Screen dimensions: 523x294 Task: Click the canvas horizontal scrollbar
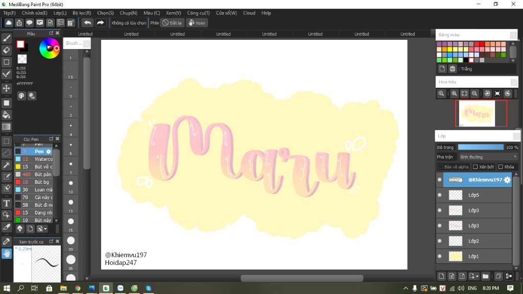302,278
